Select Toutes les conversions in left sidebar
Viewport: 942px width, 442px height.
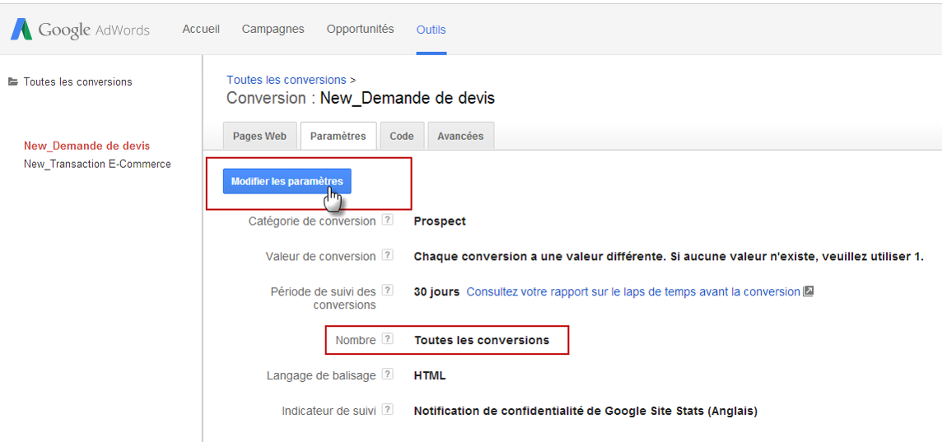coord(77,81)
